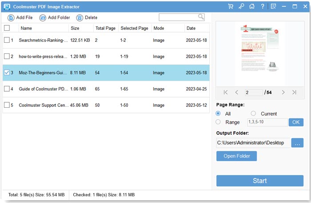Check the Coolmuster Support Center file checkbox

click(x=7, y=105)
